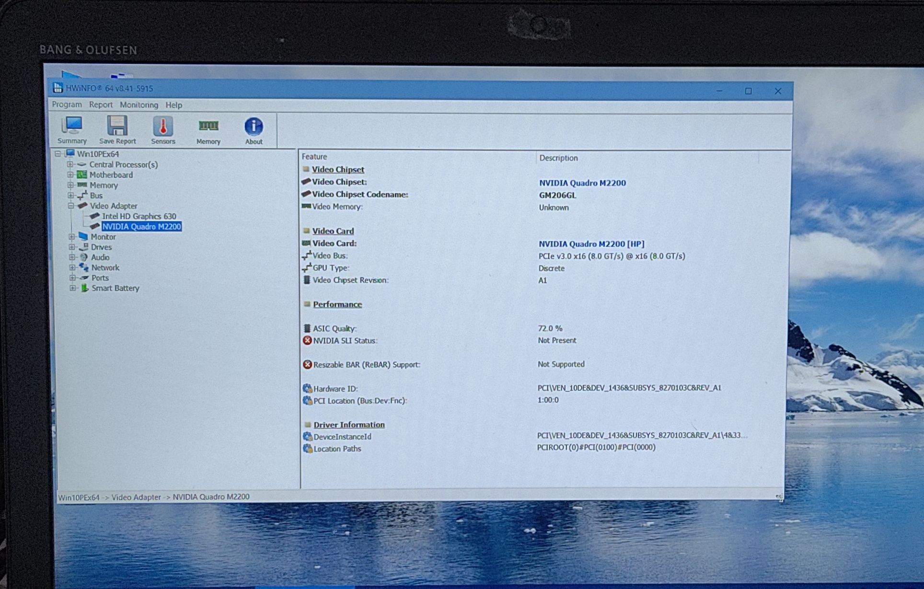Click the Driver Information section heading
This screenshot has height=589, width=924.
[x=349, y=425]
